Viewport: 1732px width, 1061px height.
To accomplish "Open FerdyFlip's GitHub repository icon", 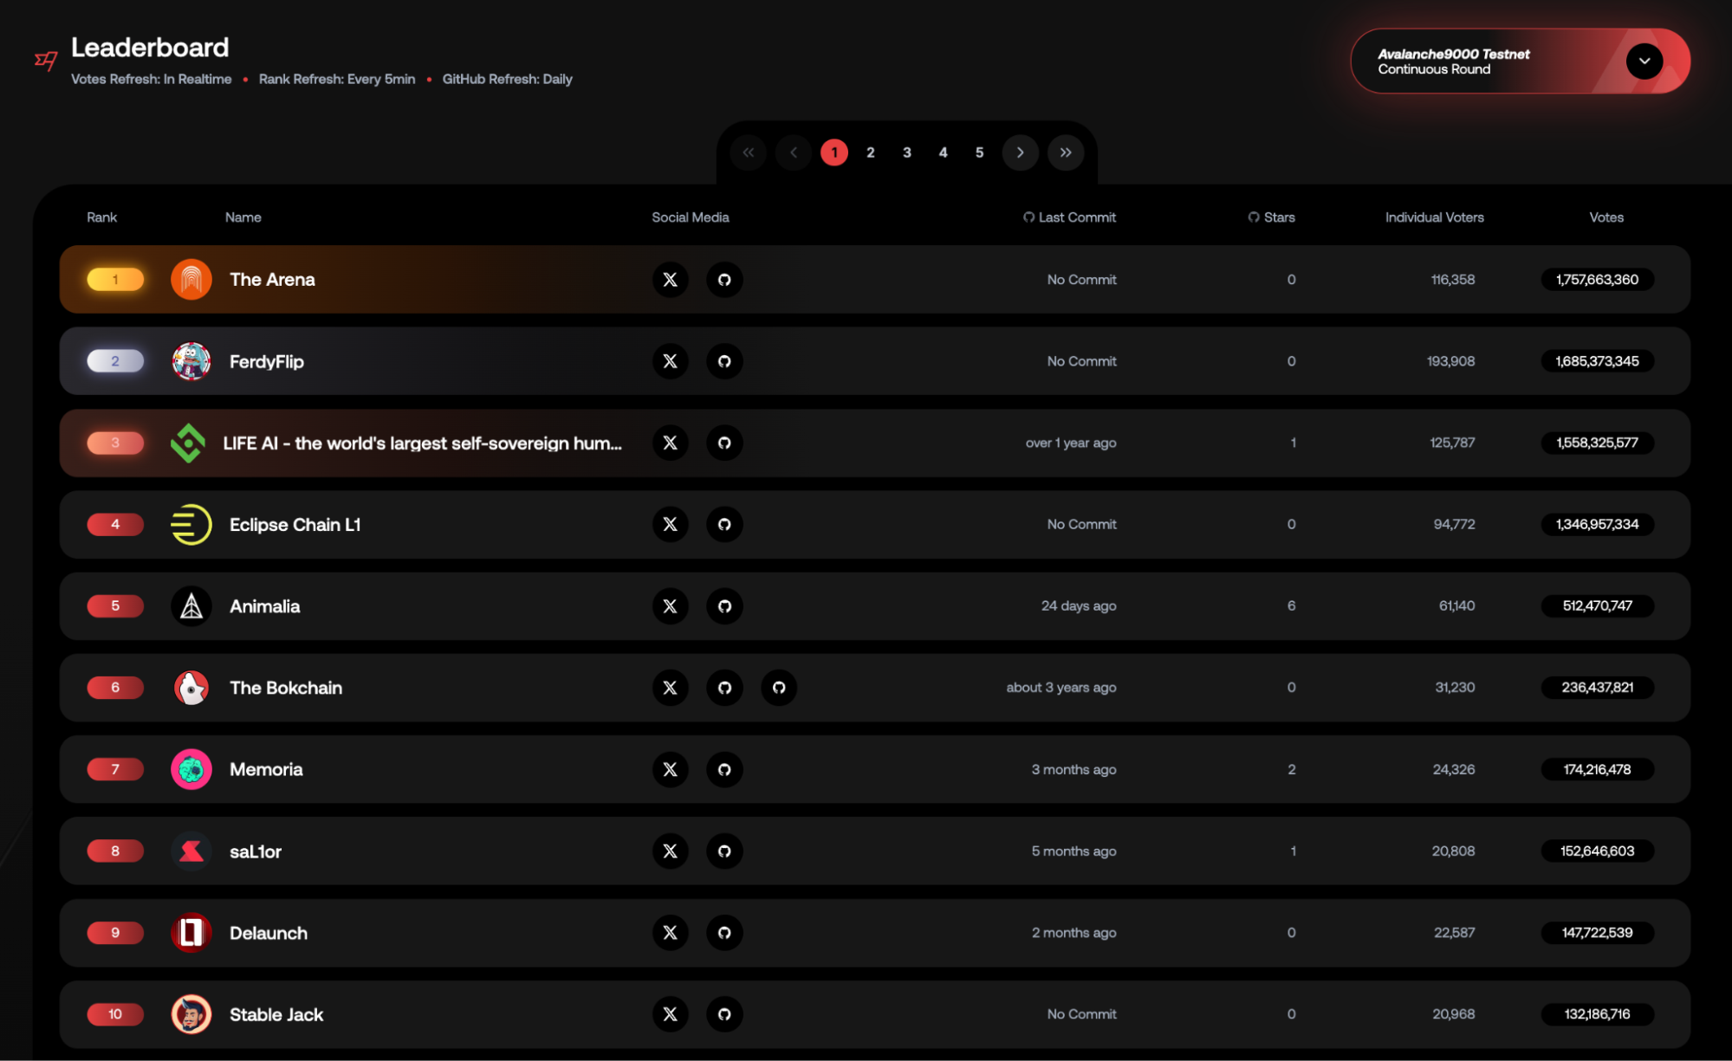I will click(724, 361).
